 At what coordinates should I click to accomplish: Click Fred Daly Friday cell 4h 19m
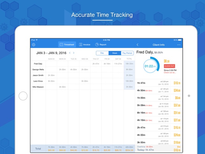[107, 64]
